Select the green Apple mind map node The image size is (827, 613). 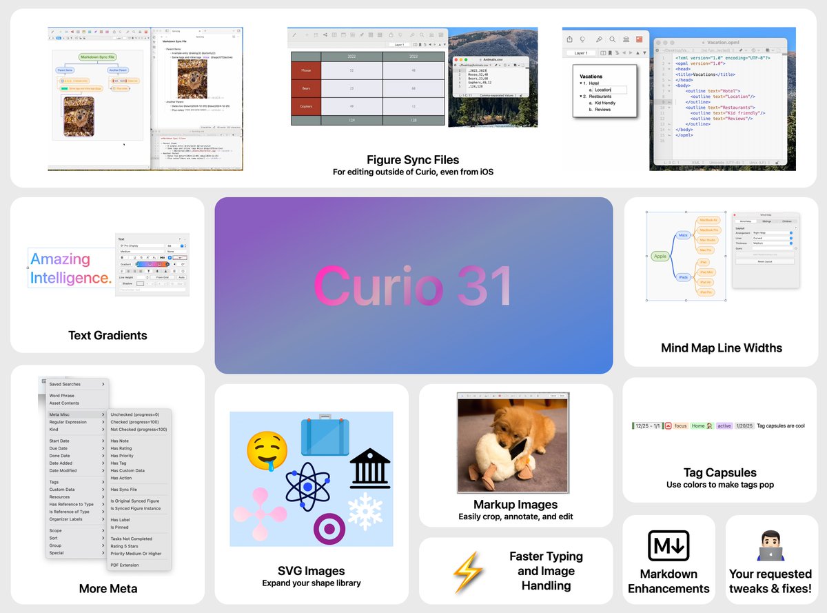660,256
